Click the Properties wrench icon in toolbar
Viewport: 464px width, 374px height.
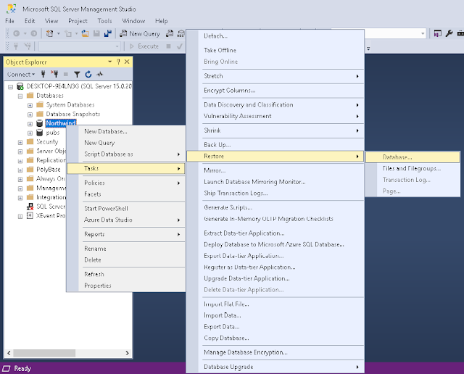(x=449, y=33)
